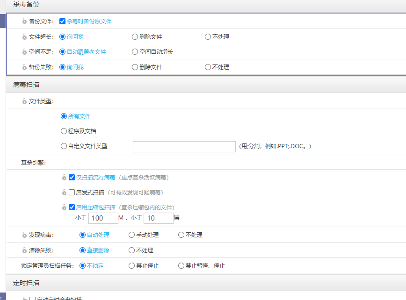
Task: Click the 病毒扫描 section header
Action: click(x=206, y=85)
